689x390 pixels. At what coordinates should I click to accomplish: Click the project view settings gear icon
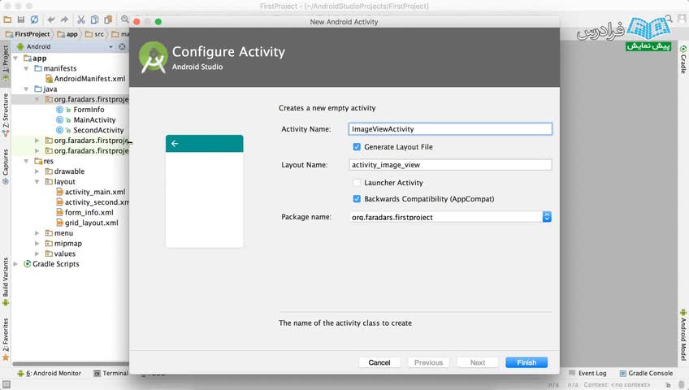[x=122, y=46]
